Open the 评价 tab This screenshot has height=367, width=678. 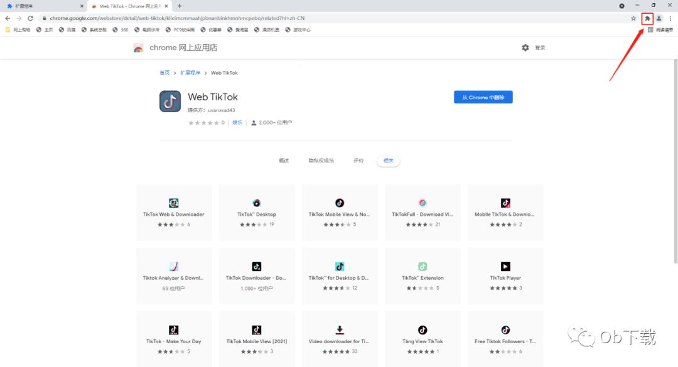[x=359, y=160]
